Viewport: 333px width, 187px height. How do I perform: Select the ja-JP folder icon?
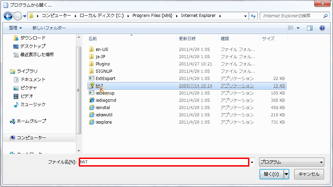click(x=91, y=56)
